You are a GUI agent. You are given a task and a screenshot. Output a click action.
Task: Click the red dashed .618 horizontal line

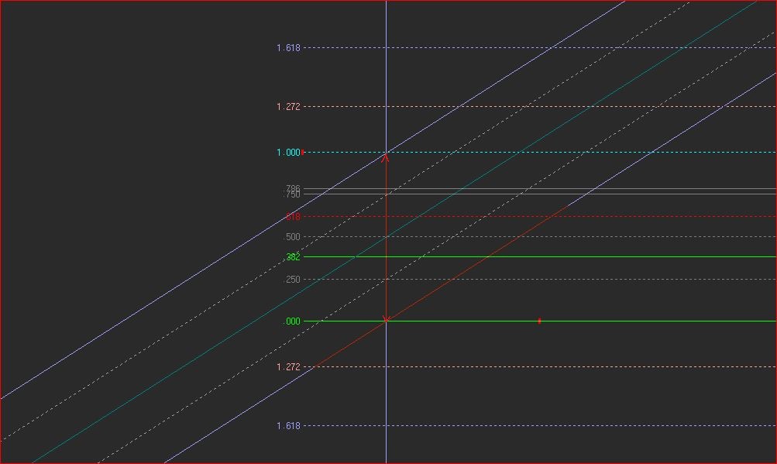click(x=540, y=216)
